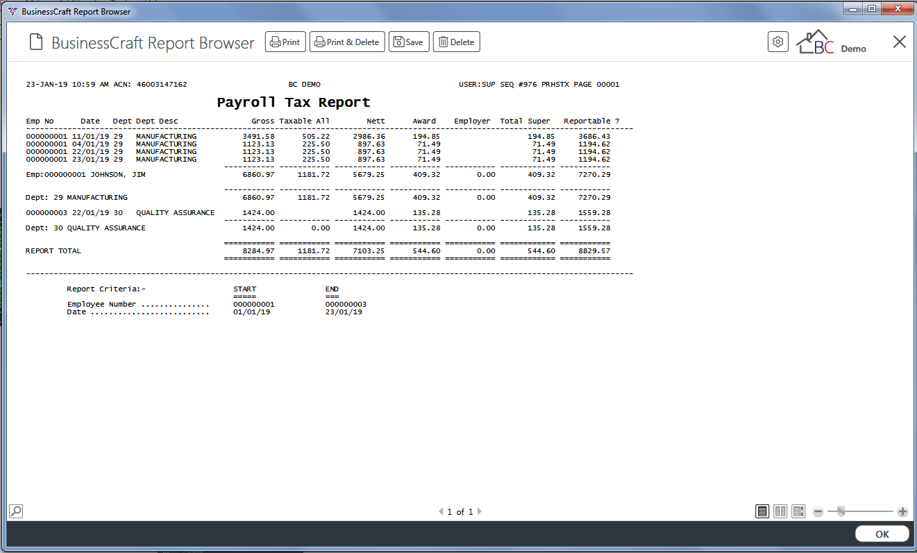Go to the next page arrow
The image size is (917, 553).
[479, 511]
